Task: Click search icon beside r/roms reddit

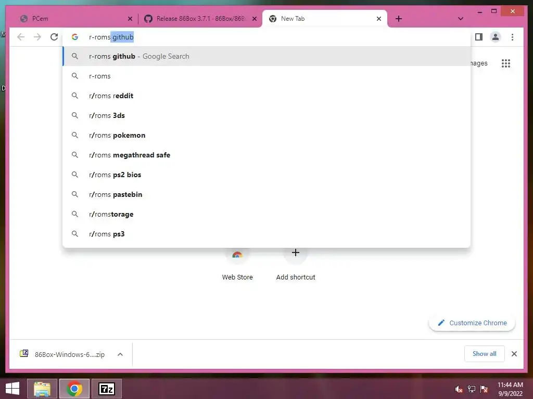Action: coord(75,96)
